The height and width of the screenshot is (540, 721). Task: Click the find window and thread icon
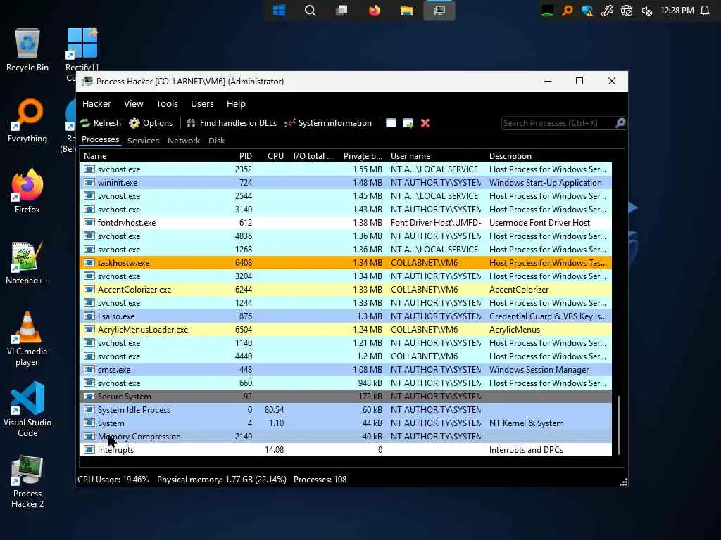tap(408, 123)
